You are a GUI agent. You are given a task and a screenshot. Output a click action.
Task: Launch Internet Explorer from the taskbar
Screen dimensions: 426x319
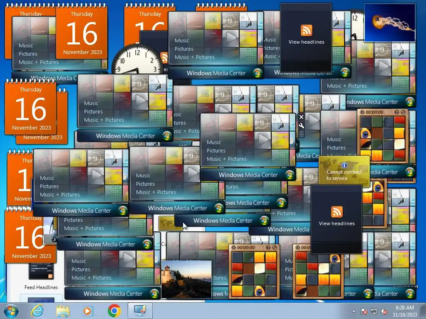[37, 311]
